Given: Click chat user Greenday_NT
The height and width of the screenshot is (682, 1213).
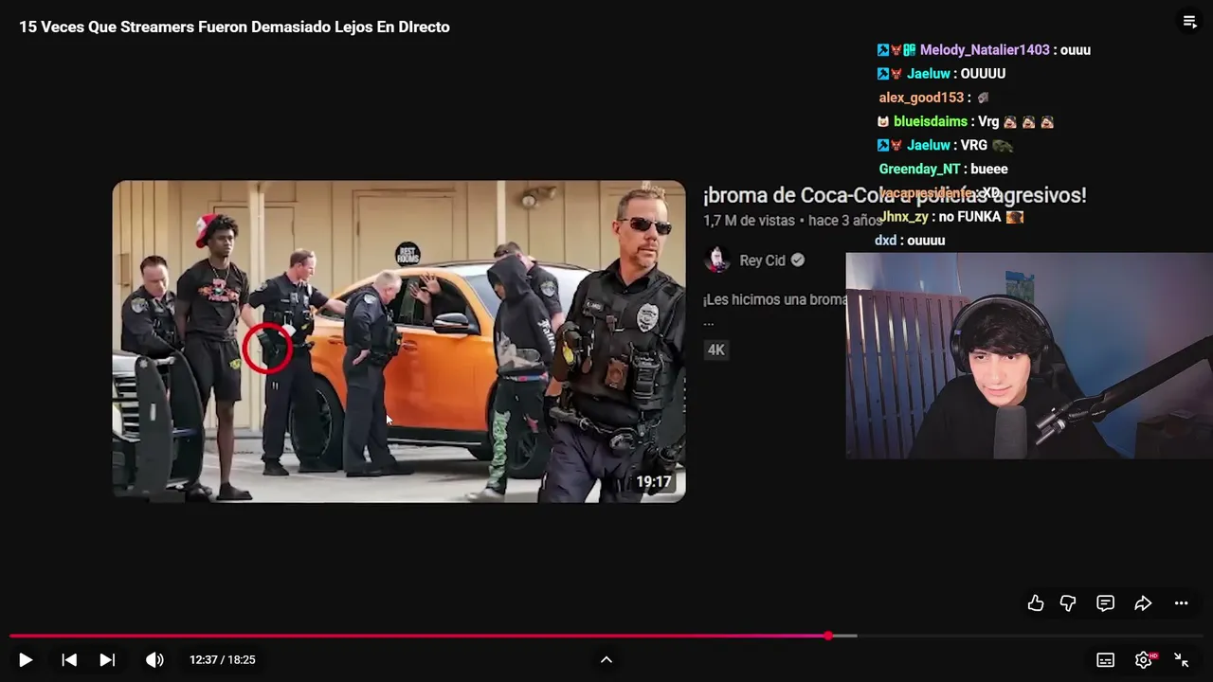Looking at the screenshot, I should pyautogui.click(x=919, y=169).
